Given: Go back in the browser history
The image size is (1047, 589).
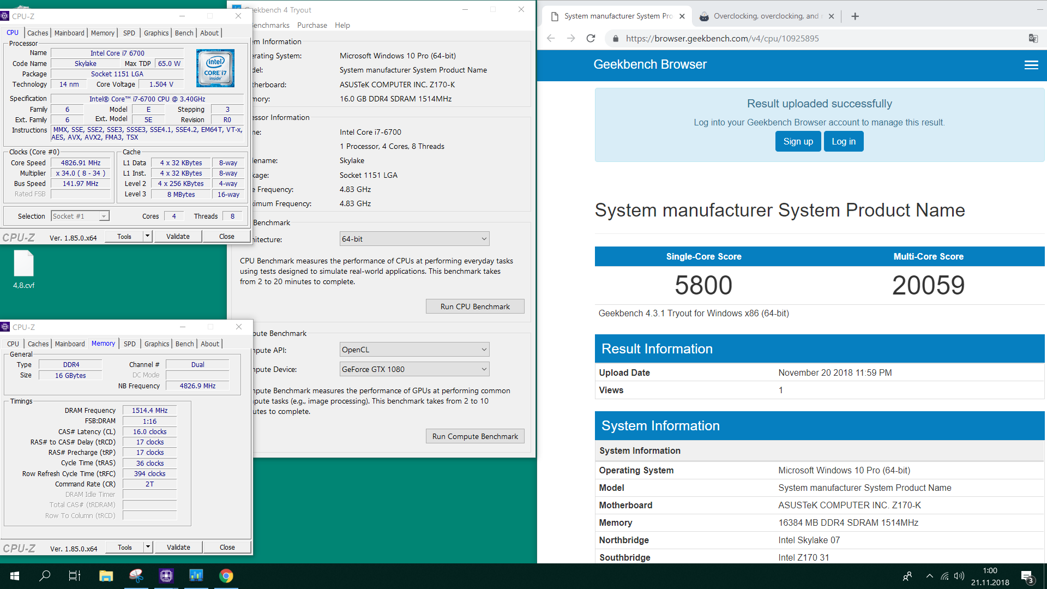Looking at the screenshot, I should [x=551, y=38].
